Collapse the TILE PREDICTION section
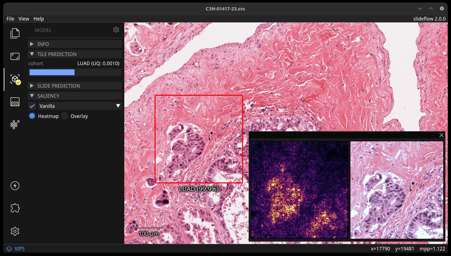The image size is (451, 256). (x=75, y=54)
